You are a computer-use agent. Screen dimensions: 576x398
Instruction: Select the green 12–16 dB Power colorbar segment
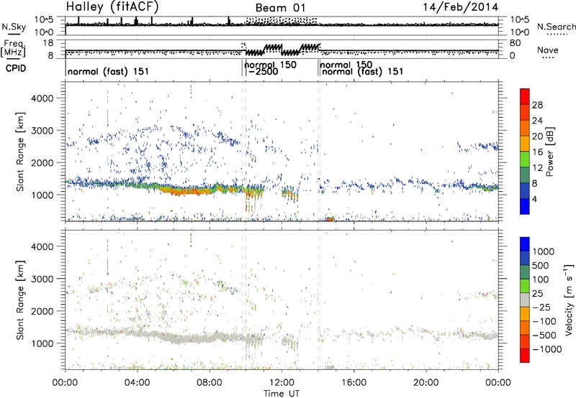coord(525,159)
